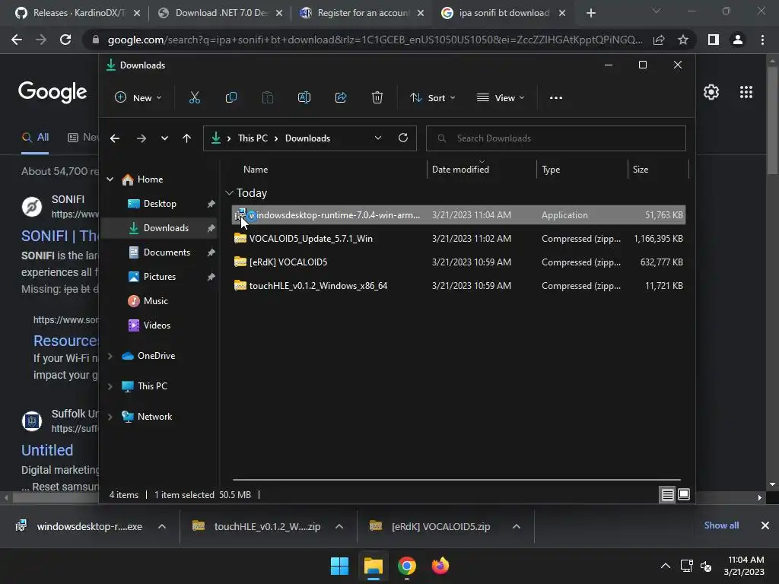This screenshot has height=584, width=779.
Task: Toggle Chrome side panel icon
Action: [x=714, y=40]
